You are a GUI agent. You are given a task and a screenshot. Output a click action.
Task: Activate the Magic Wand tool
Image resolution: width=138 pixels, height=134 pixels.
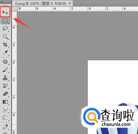coord(5,37)
